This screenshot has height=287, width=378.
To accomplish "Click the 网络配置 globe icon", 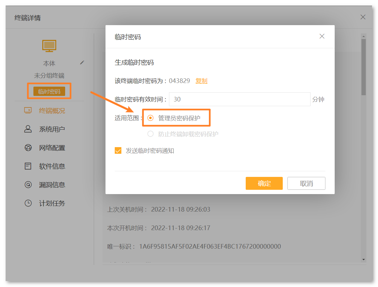I will (28, 148).
